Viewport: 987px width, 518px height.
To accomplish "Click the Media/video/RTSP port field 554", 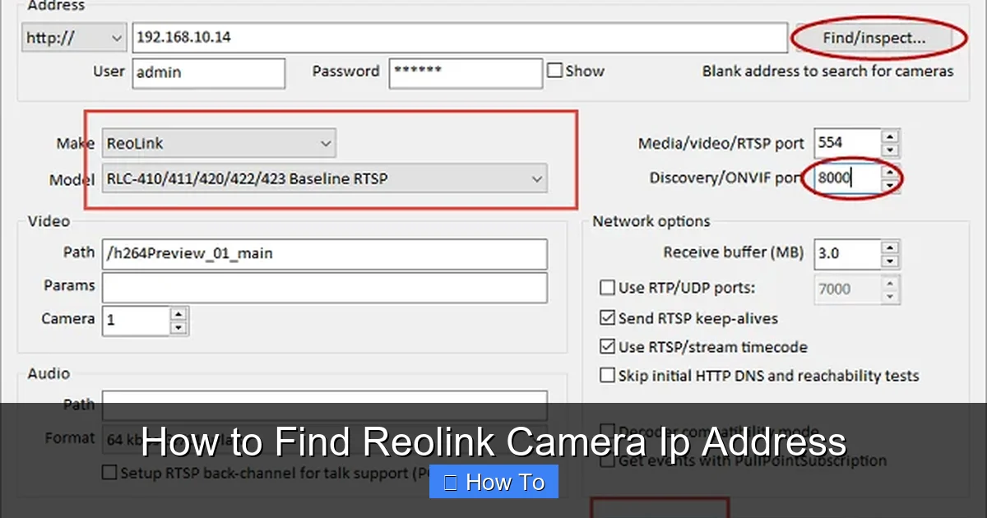I will click(x=847, y=143).
